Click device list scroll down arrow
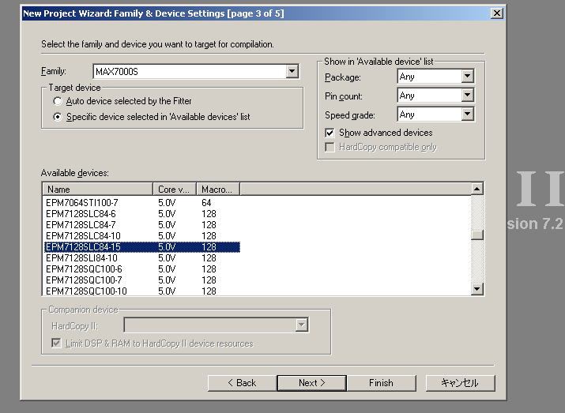Viewport: 565px width, 413px height. pyautogui.click(x=477, y=289)
